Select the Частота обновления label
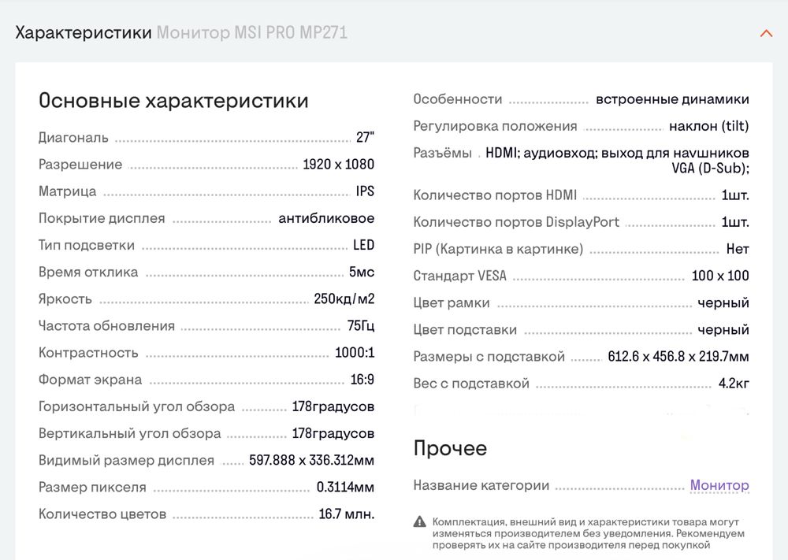The width and height of the screenshot is (788, 560). [x=106, y=326]
